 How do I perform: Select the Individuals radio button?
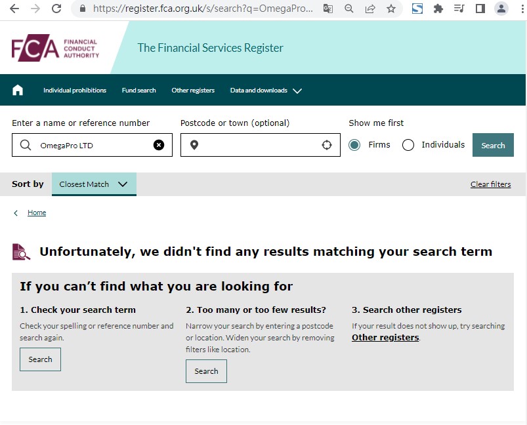408,145
